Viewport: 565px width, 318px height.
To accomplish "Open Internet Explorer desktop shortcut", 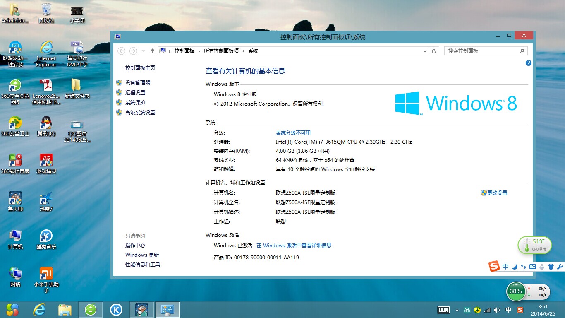I will point(46,54).
